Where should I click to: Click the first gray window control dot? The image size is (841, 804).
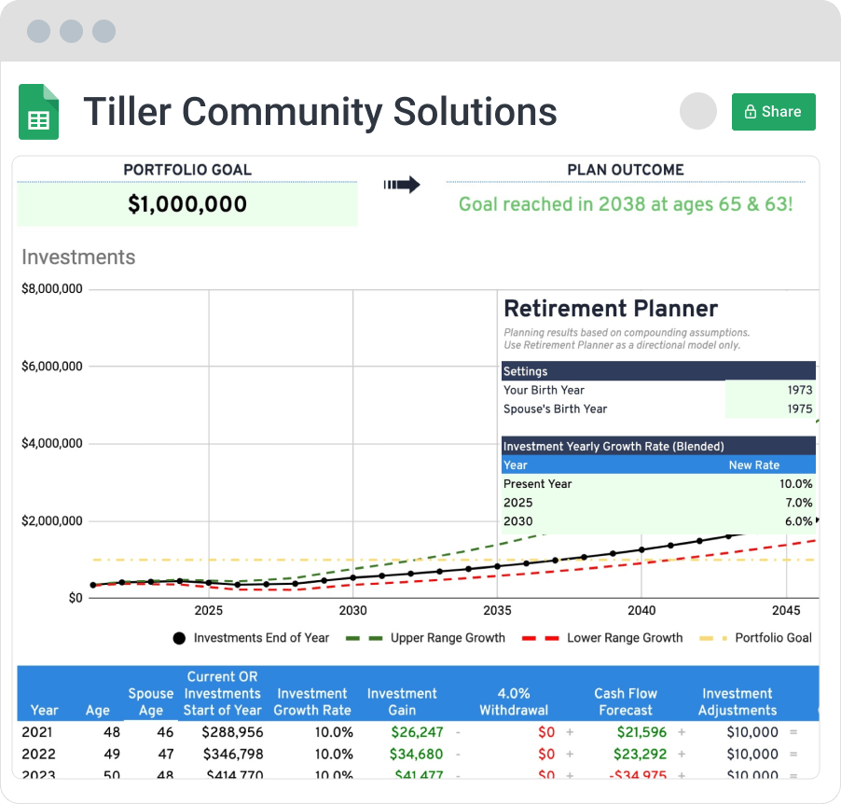38,31
